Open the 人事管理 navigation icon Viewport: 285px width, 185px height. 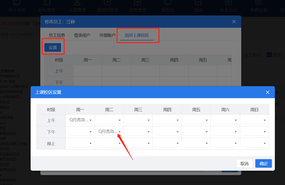point(77,3)
